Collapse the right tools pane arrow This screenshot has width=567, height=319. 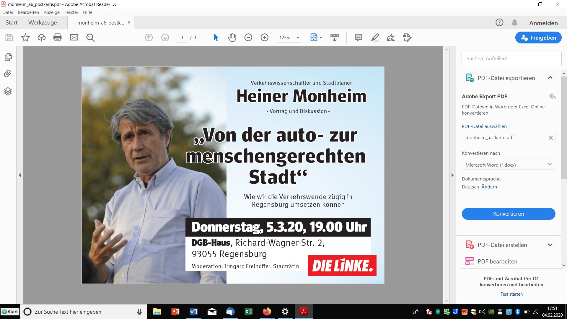click(452, 175)
